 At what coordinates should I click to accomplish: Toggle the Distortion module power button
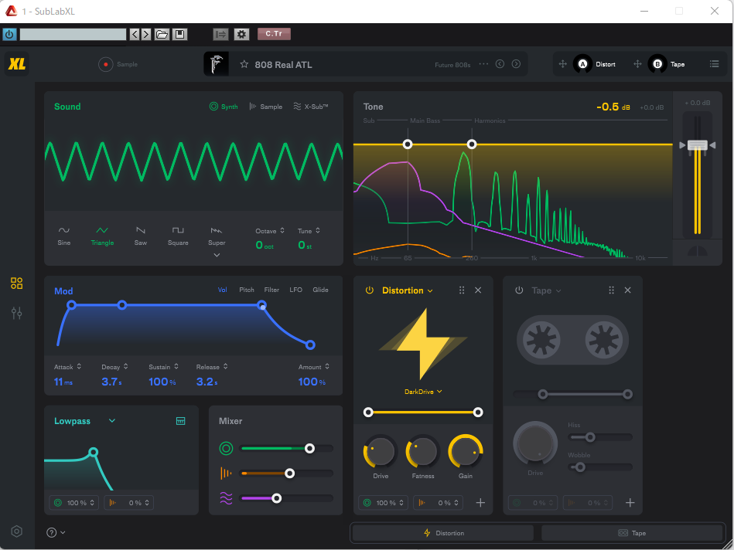point(370,290)
